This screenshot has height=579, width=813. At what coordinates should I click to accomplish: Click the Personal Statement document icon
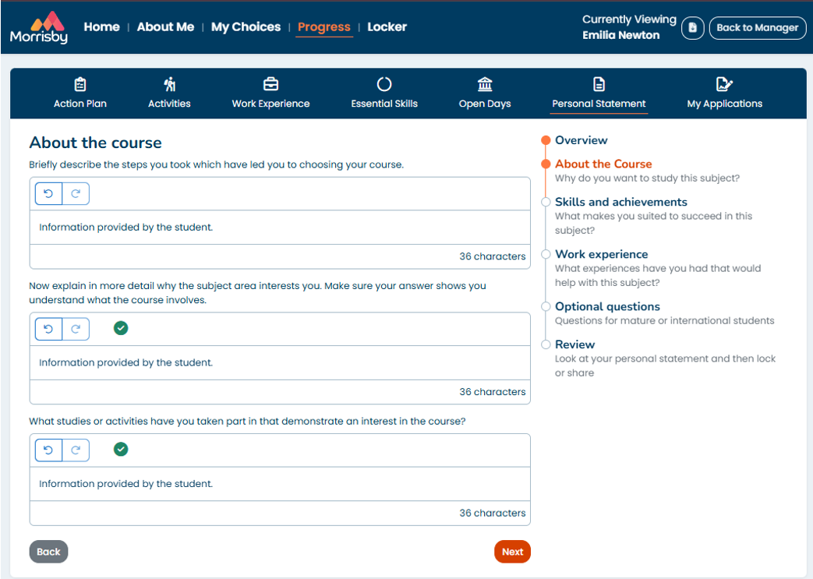(x=599, y=84)
